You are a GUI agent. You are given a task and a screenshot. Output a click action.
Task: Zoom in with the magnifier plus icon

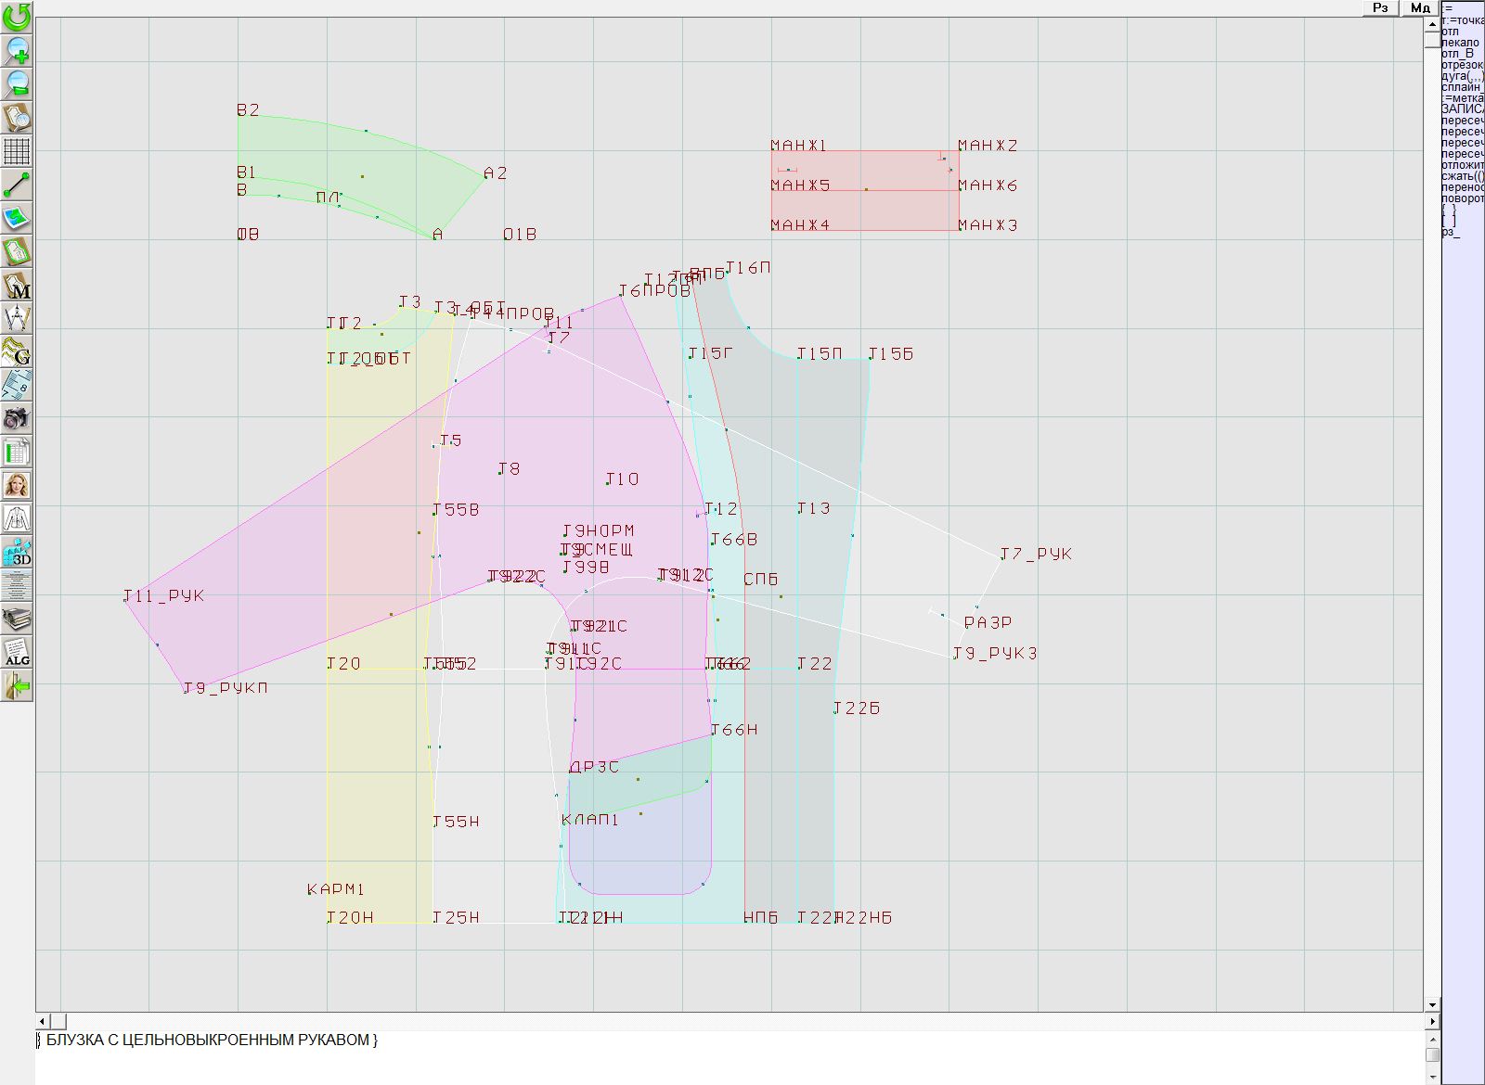pyautogui.click(x=17, y=50)
